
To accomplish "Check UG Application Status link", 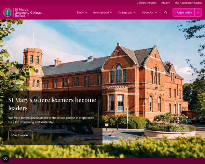I will coord(188,3).
